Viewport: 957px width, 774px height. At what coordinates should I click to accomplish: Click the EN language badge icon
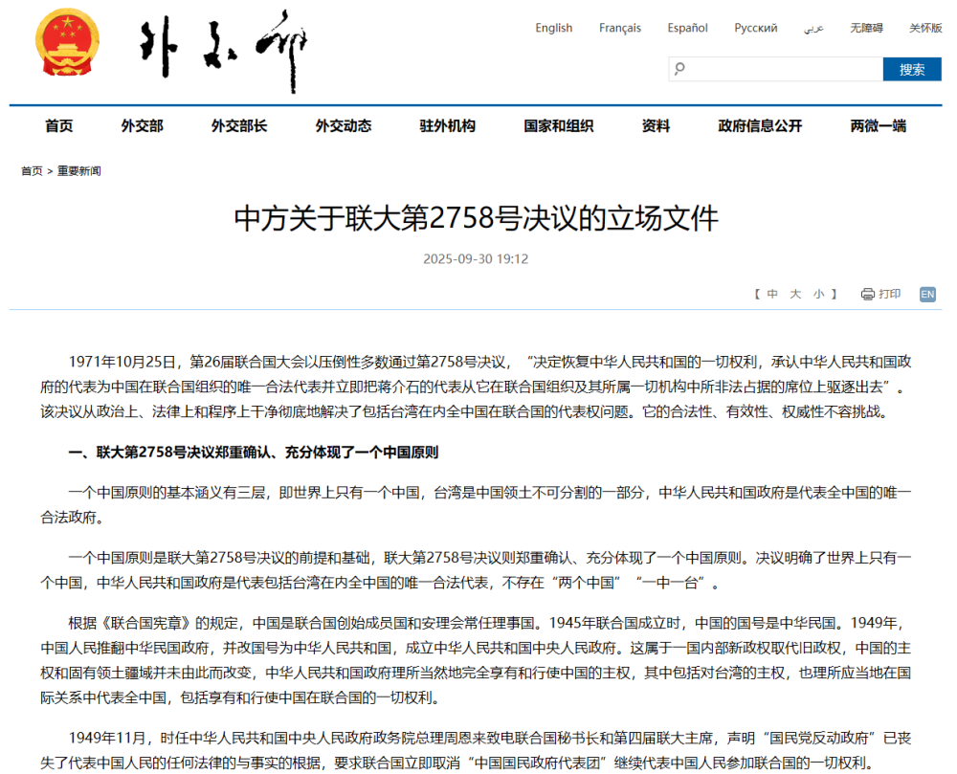(x=926, y=294)
